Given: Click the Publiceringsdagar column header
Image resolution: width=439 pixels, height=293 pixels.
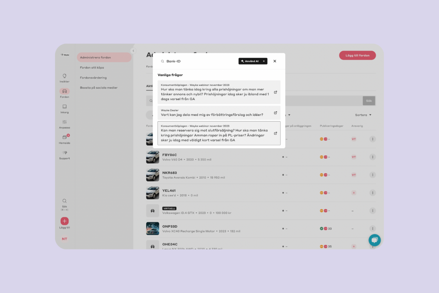Looking at the screenshot, I should (331, 126).
